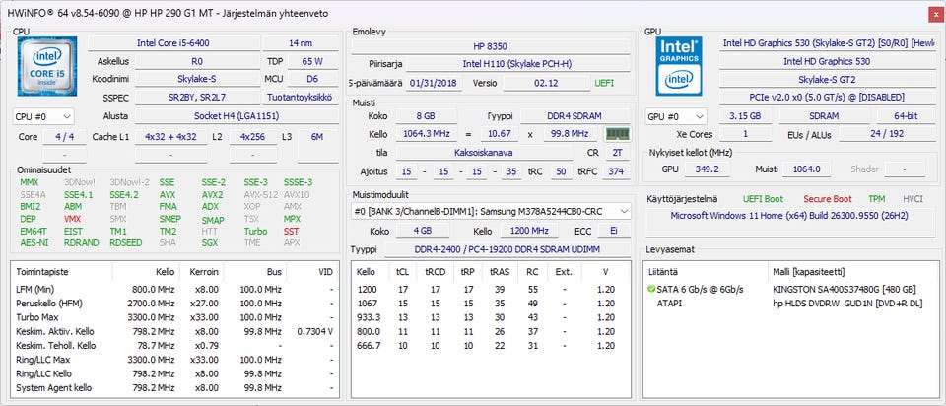The image size is (946, 406).
Task: Click the D6 MCU value
Action: click(x=312, y=79)
